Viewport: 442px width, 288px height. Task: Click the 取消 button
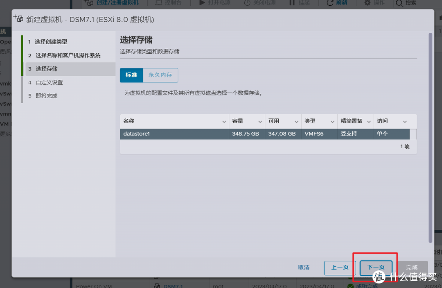[304, 268]
